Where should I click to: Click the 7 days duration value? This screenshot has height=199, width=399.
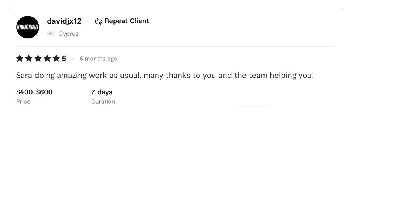pyautogui.click(x=102, y=92)
